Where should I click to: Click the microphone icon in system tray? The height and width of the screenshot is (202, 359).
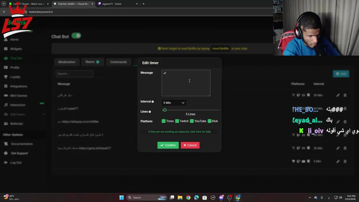pyautogui.click(x=322, y=198)
